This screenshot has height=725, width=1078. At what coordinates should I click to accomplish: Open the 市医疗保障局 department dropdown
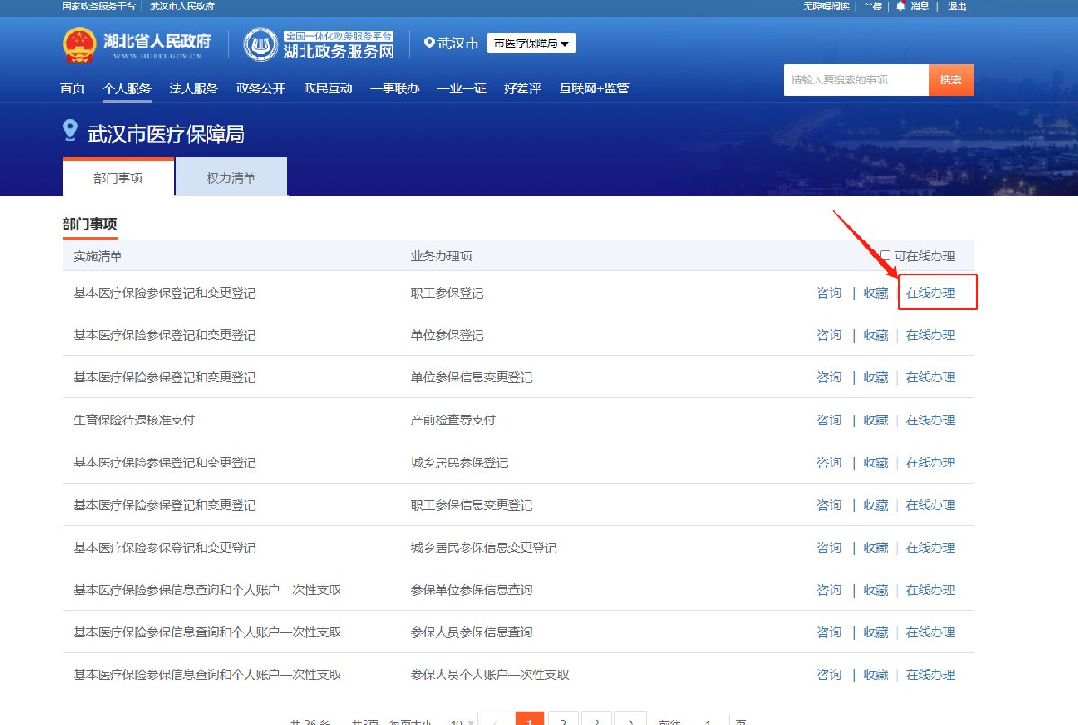531,43
